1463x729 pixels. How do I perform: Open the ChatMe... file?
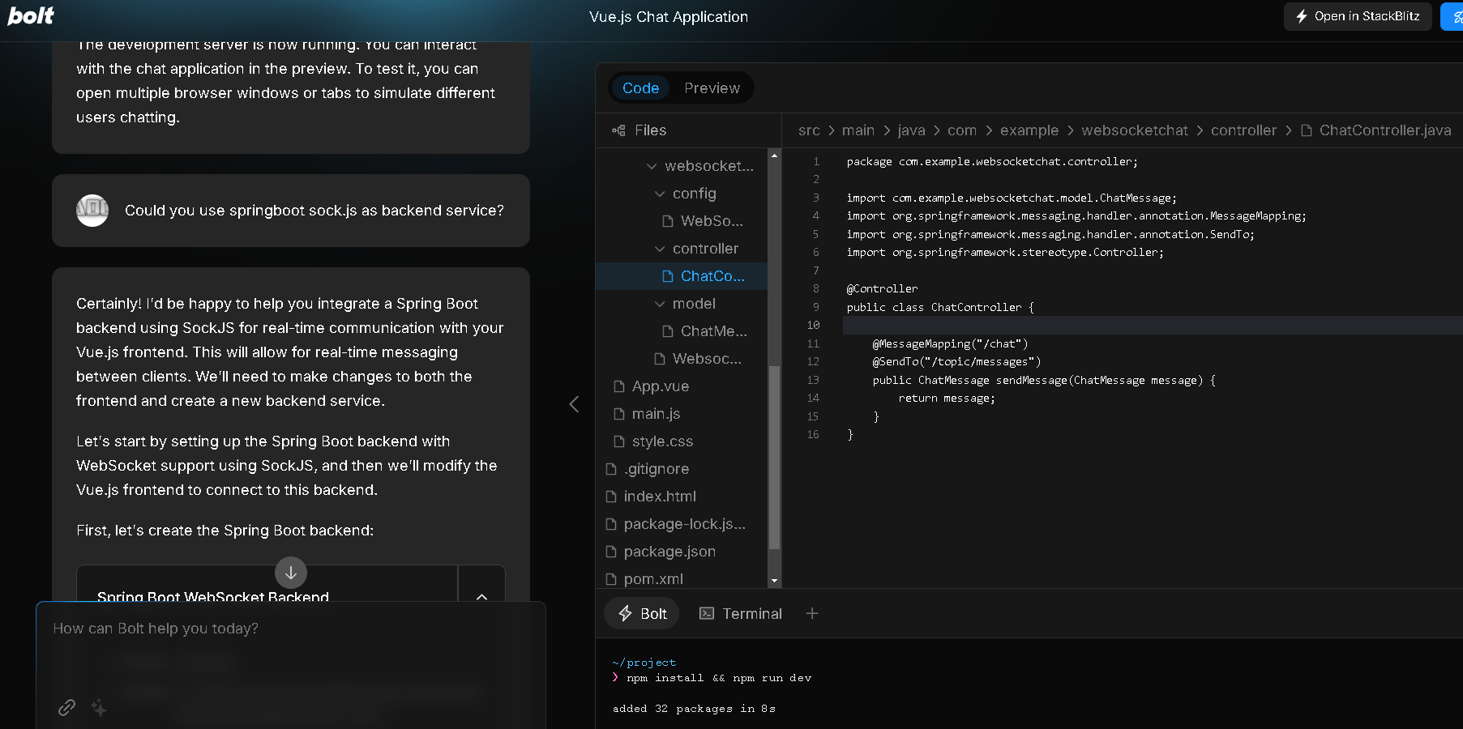coord(704,331)
